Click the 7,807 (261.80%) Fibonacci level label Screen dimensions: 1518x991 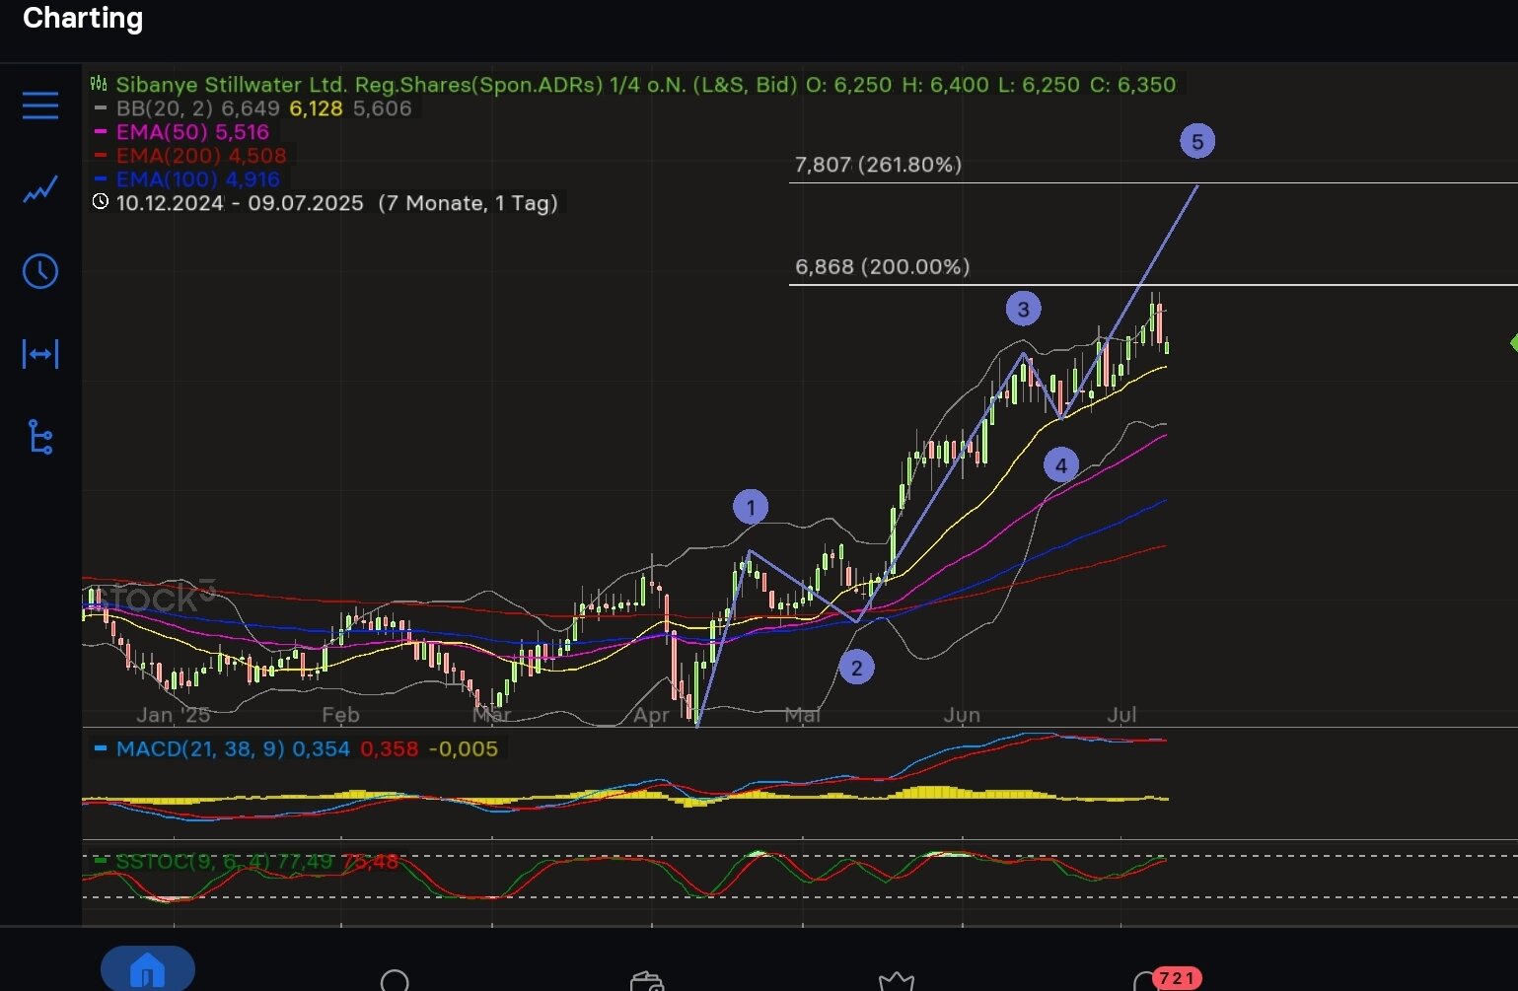[x=878, y=165]
